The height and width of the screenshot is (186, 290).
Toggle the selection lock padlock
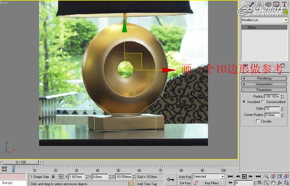click(53, 177)
